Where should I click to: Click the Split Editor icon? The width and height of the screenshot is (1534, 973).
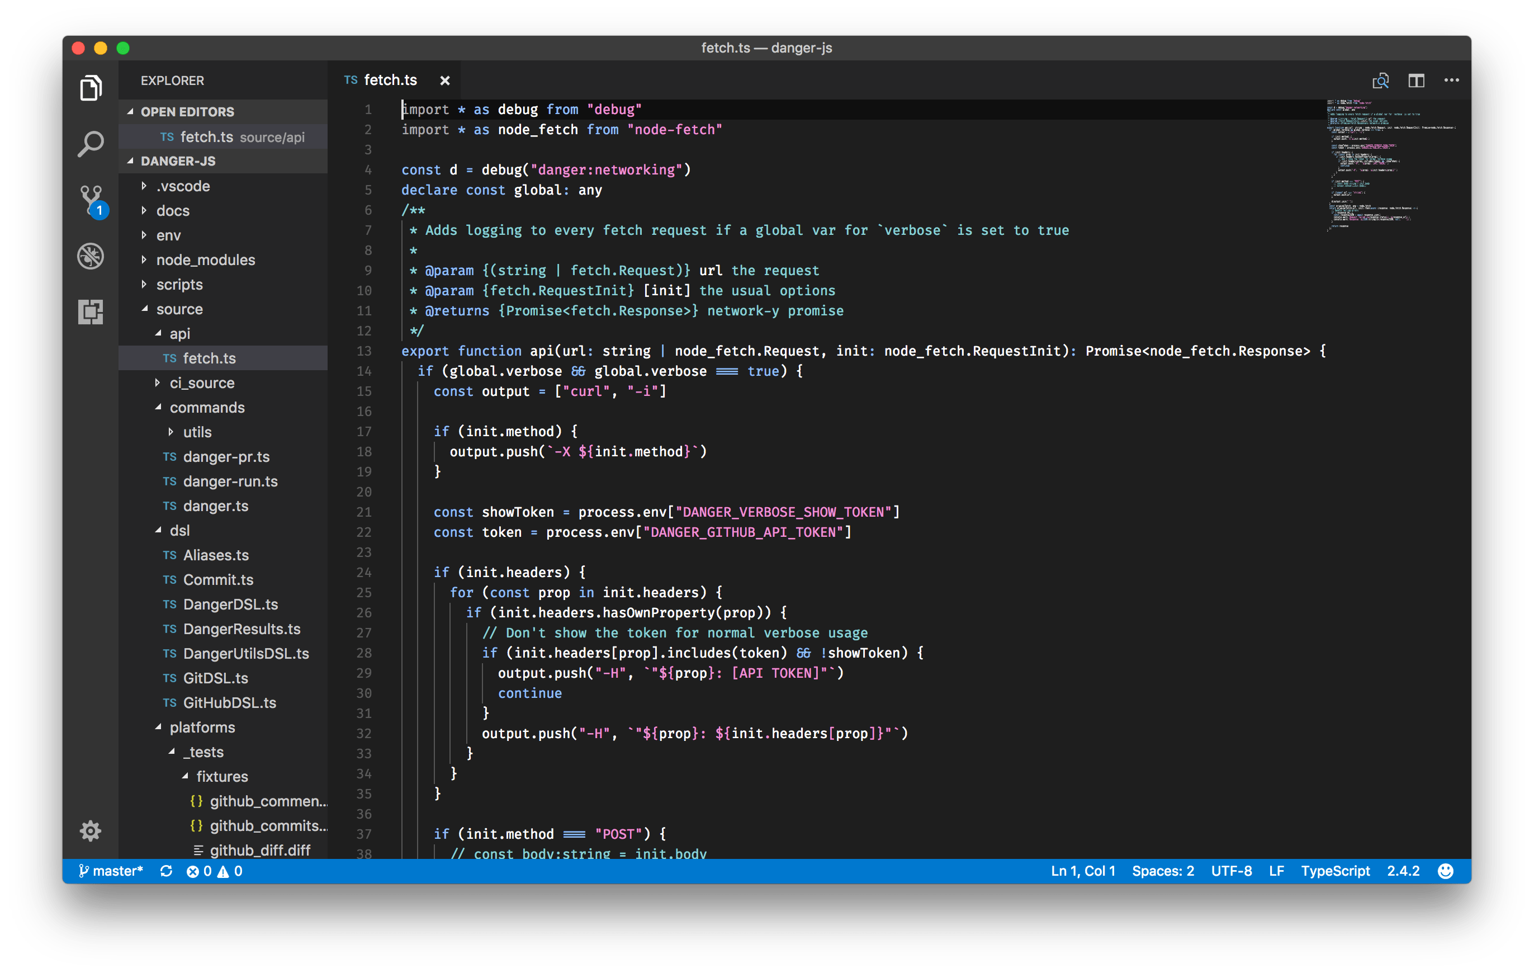click(x=1417, y=79)
